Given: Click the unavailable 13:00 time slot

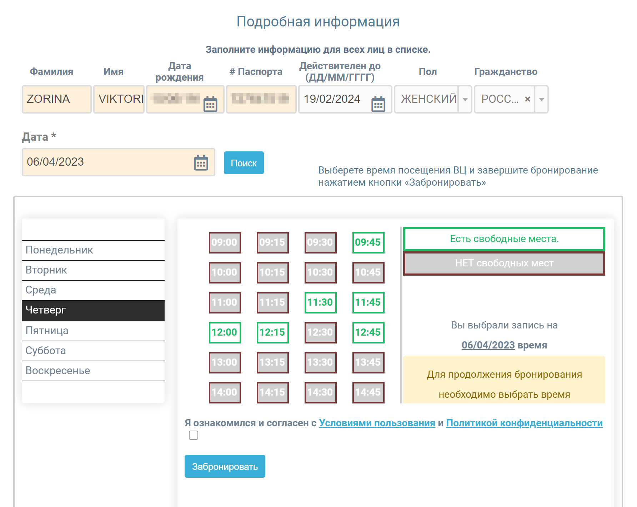Looking at the screenshot, I should (225, 362).
